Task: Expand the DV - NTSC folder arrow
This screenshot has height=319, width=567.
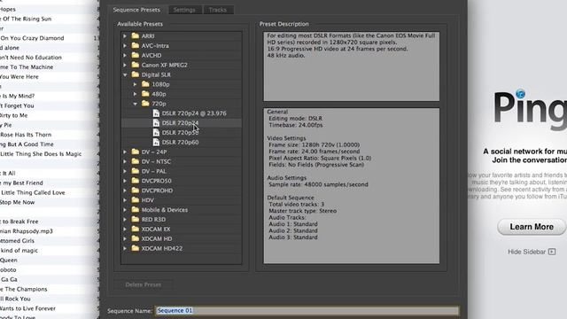Action: [125, 161]
